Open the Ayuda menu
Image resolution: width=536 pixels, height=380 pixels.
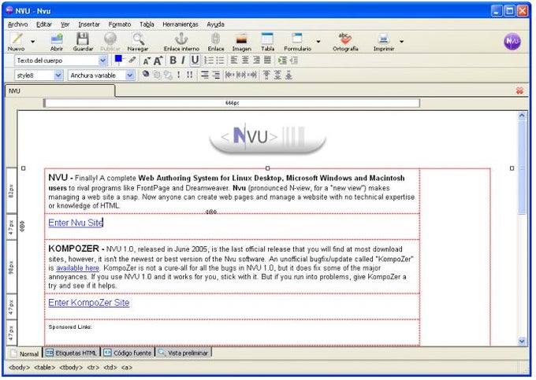(215, 24)
